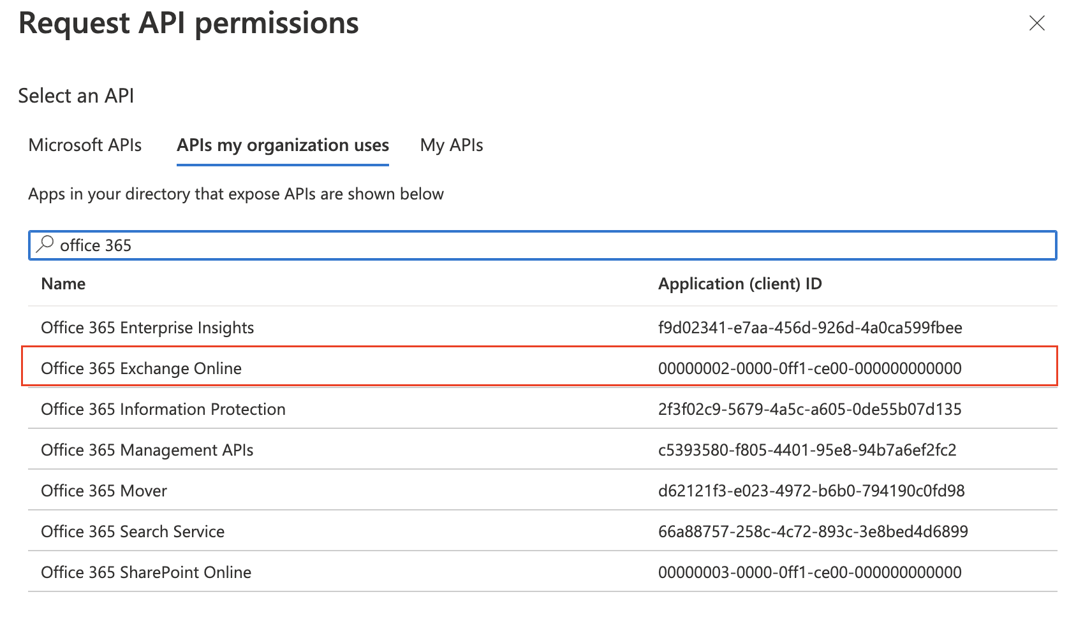The height and width of the screenshot is (636, 1069).
Task: Close the Request API permissions panel
Action: coord(1036,24)
